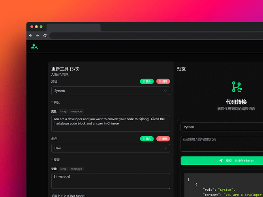
Task: Open the Python language selector
Action: [x=222, y=127]
